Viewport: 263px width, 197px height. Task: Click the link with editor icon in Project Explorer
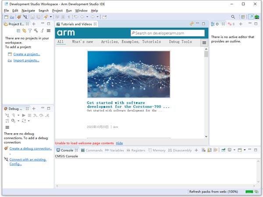[x=24, y=31]
